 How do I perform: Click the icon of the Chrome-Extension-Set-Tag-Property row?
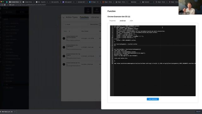pos(64,56)
